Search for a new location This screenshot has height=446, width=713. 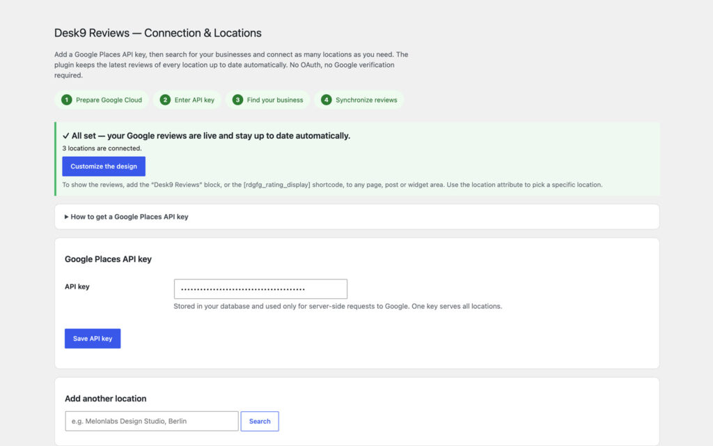point(260,422)
